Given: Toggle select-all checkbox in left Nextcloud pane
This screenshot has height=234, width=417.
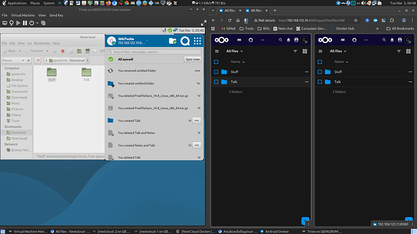Looking at the screenshot, I should pyautogui.click(x=216, y=62).
